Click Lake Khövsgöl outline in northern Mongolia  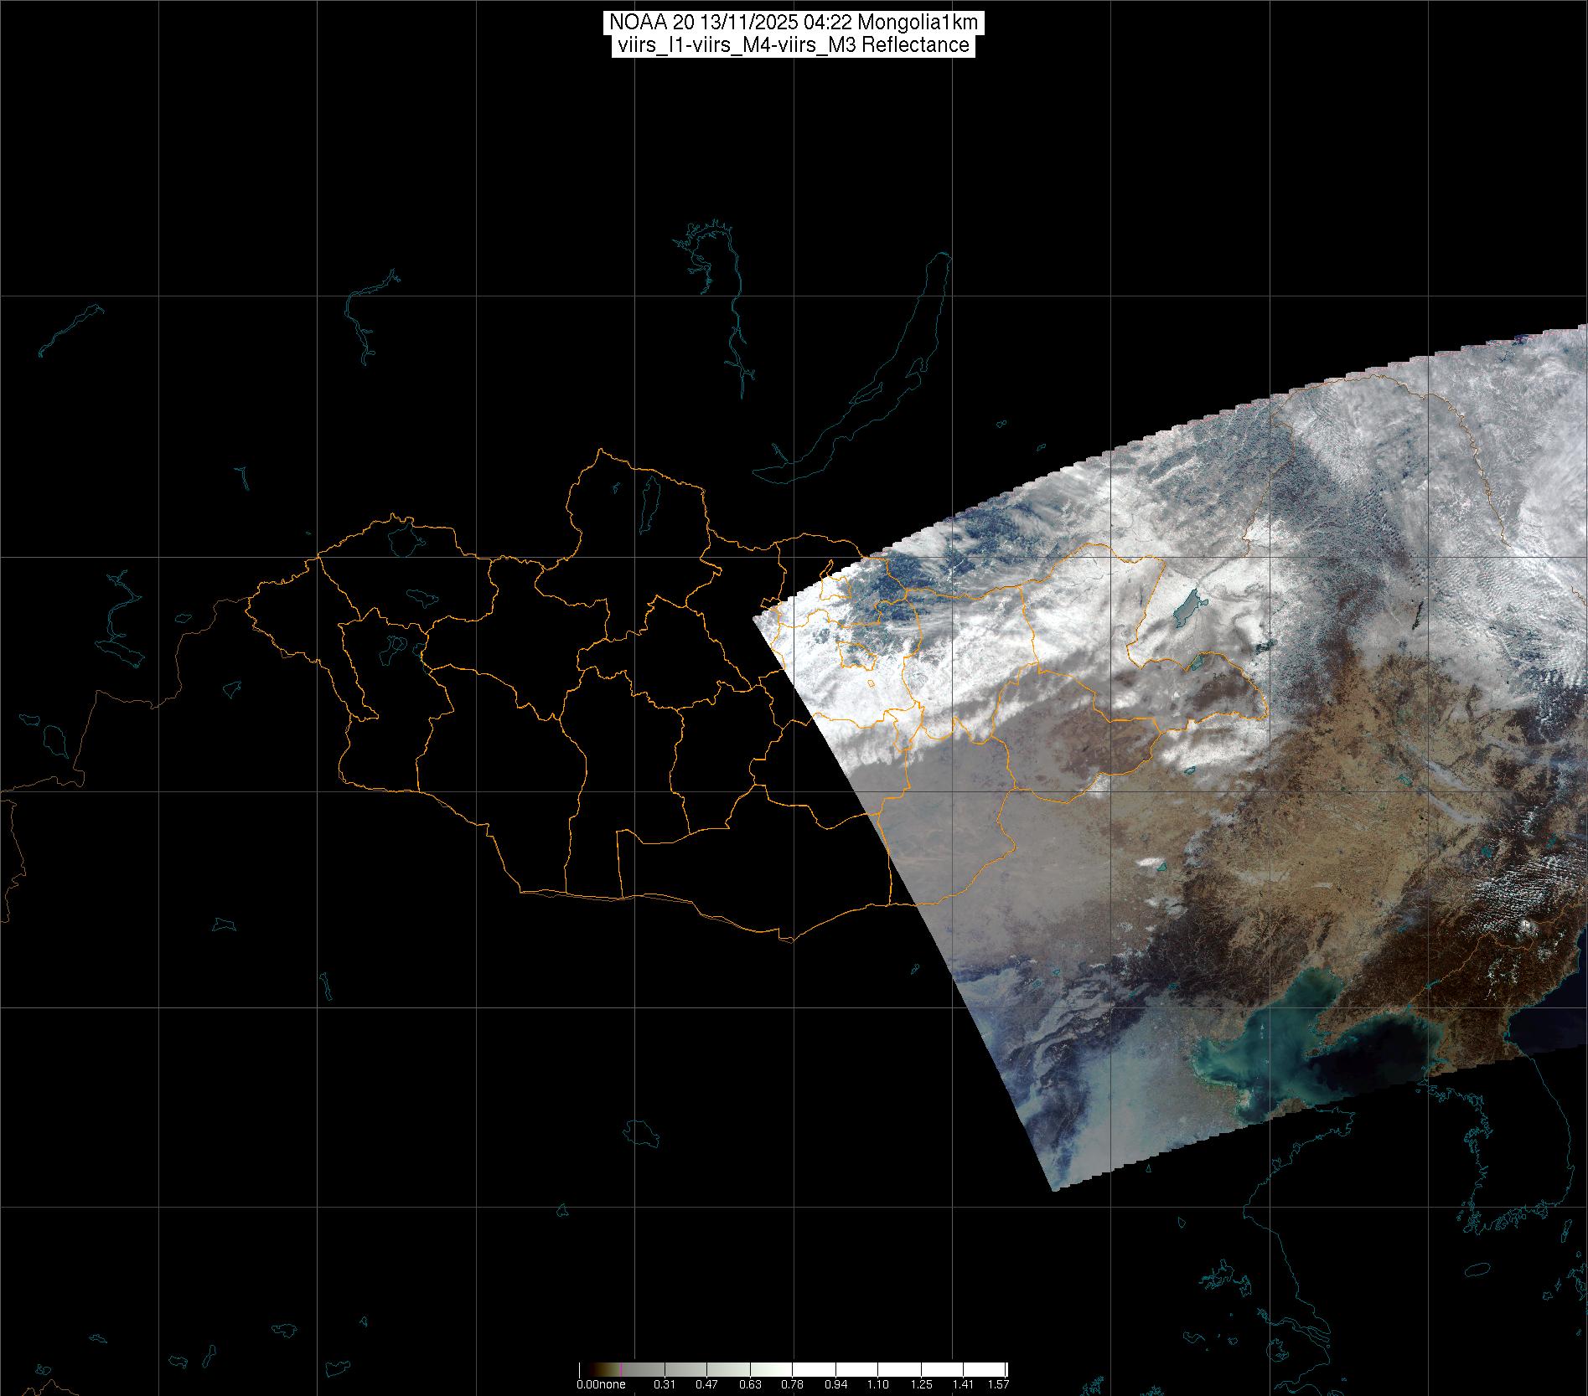click(x=649, y=500)
